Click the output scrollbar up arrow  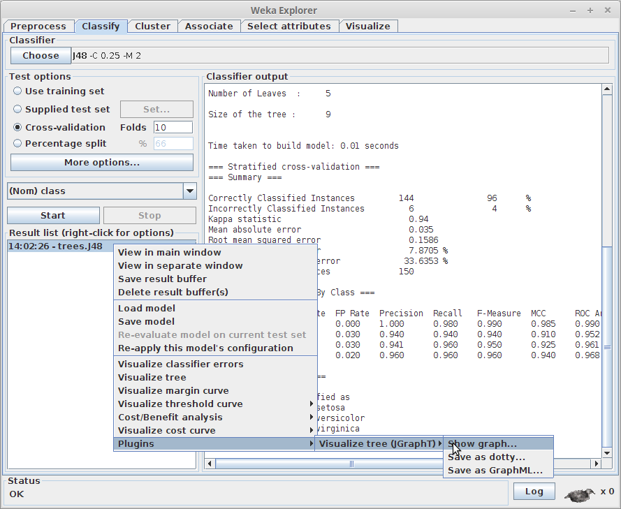click(607, 89)
